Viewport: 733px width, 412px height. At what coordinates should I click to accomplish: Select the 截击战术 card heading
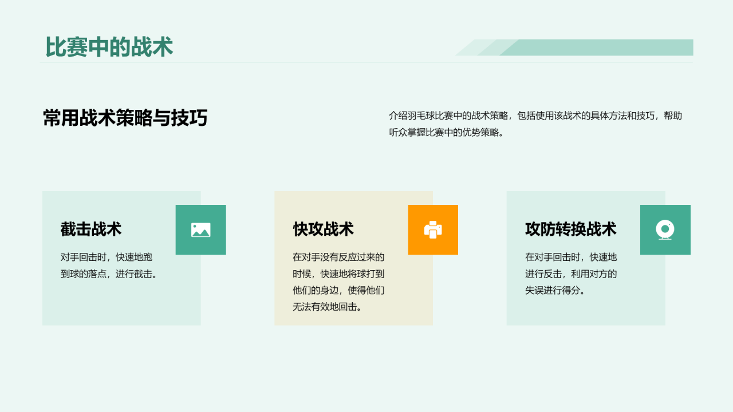[x=91, y=229]
